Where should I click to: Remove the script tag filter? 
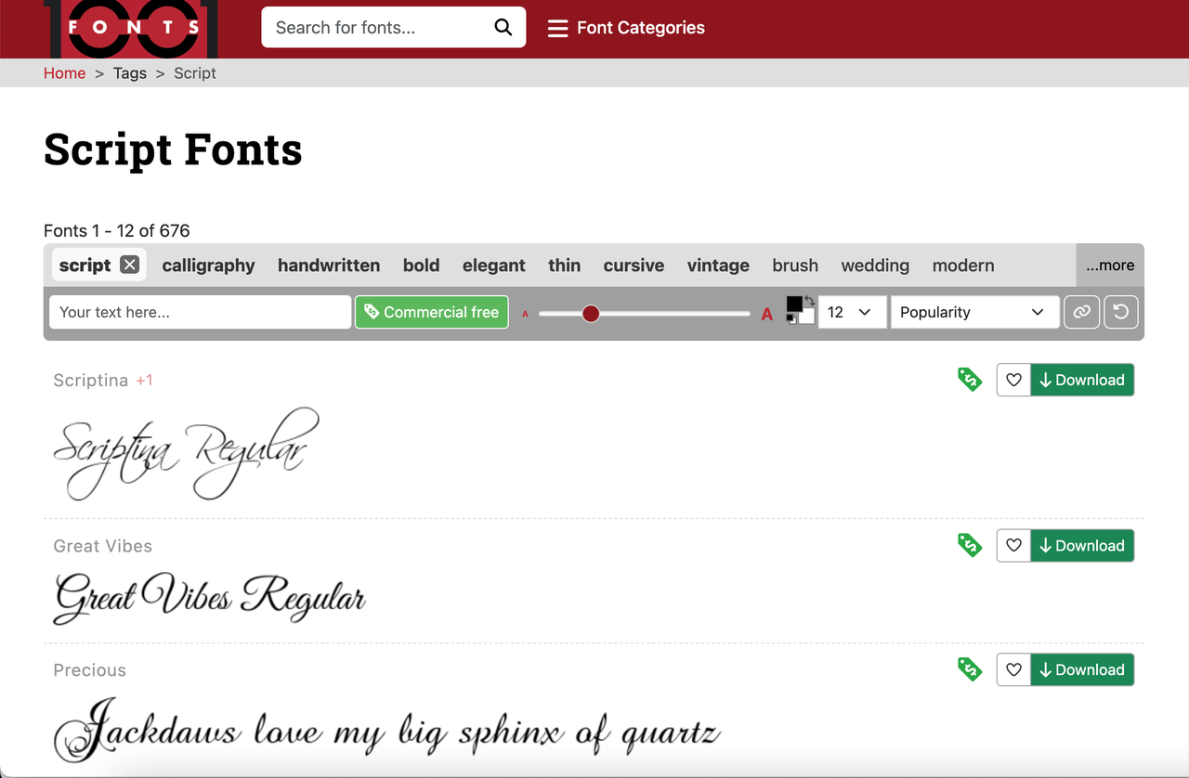click(130, 266)
